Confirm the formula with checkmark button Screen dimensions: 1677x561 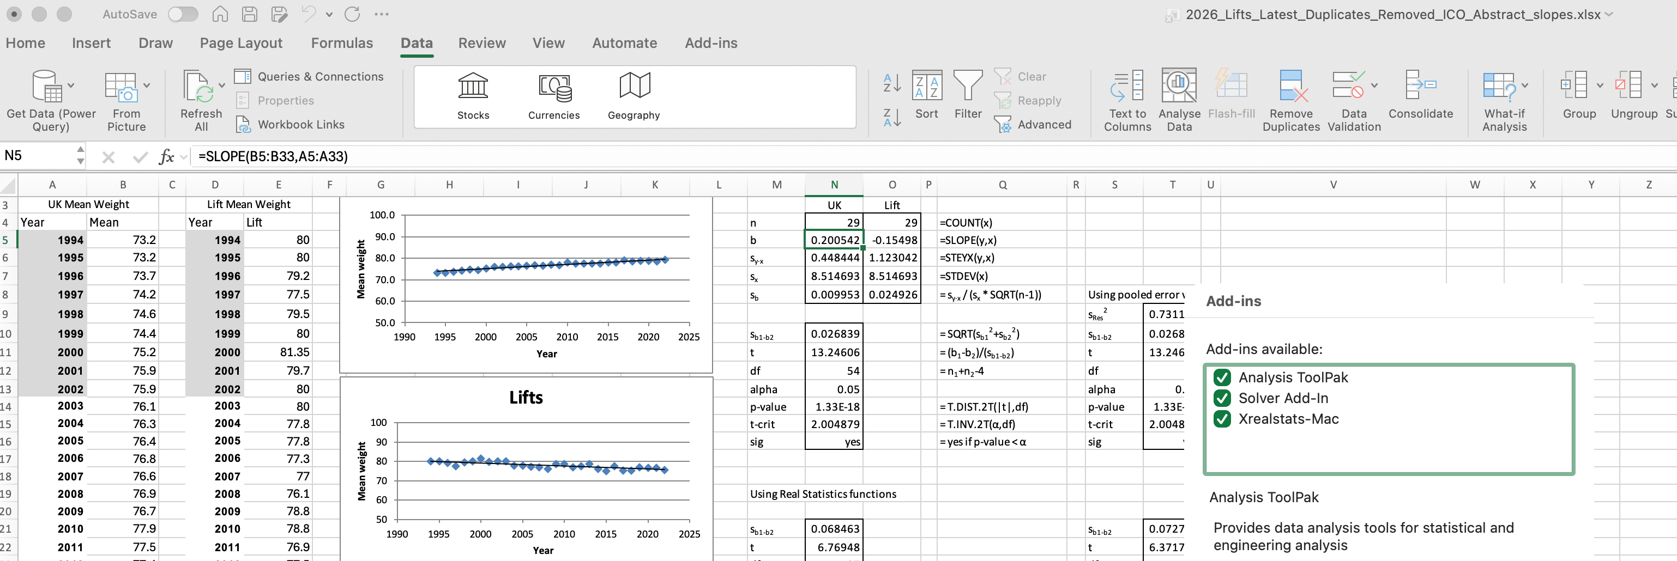coord(140,157)
